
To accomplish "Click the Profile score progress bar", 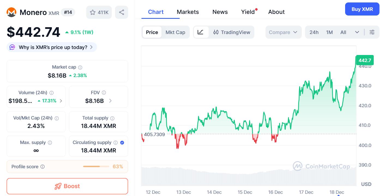I will [x=96, y=166].
